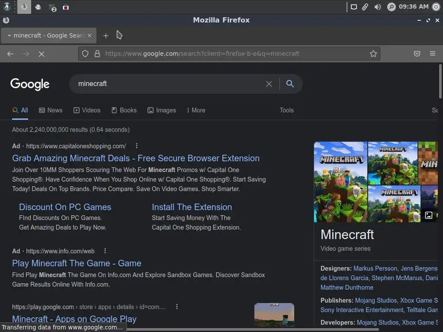Click the blue magnifier search button
The width and height of the screenshot is (443, 332).
pyautogui.click(x=290, y=83)
